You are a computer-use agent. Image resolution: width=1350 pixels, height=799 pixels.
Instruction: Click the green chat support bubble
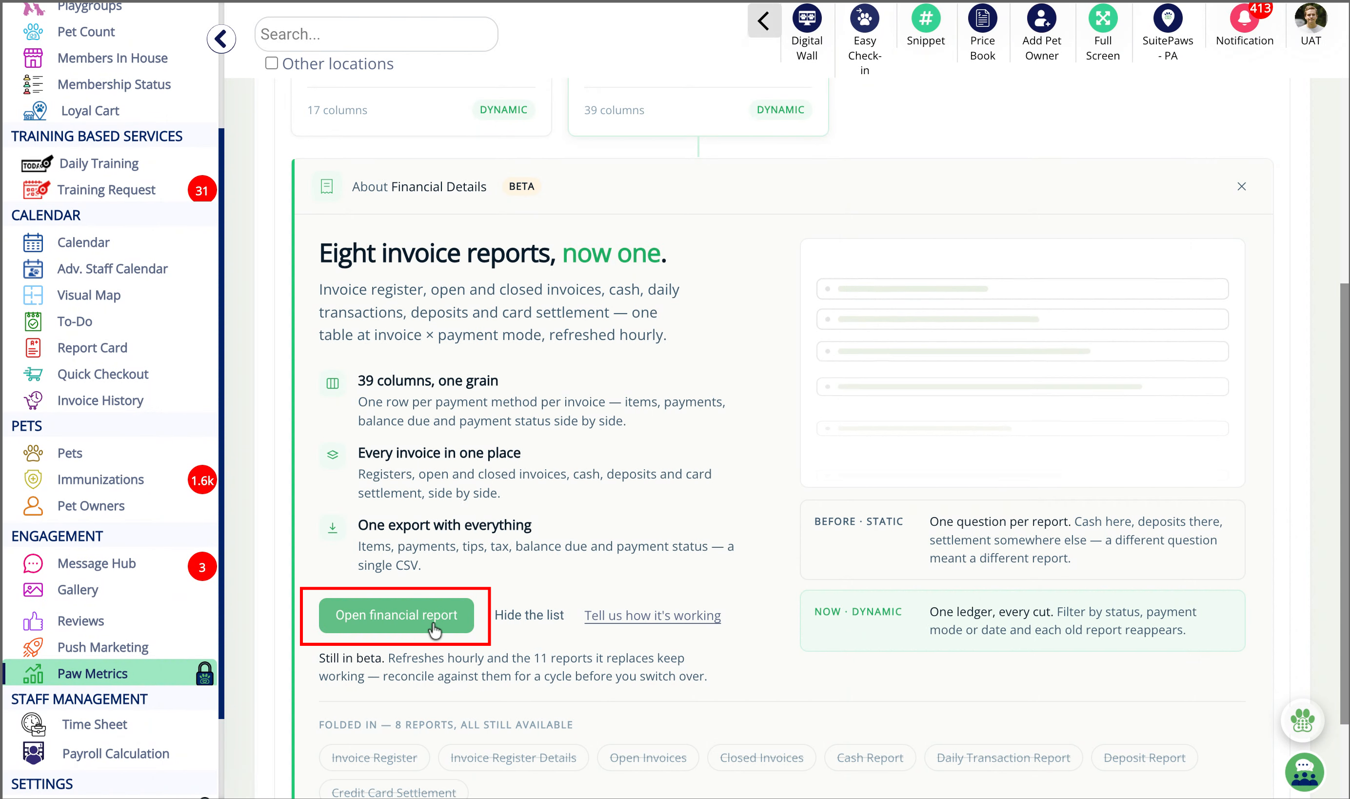point(1304,772)
